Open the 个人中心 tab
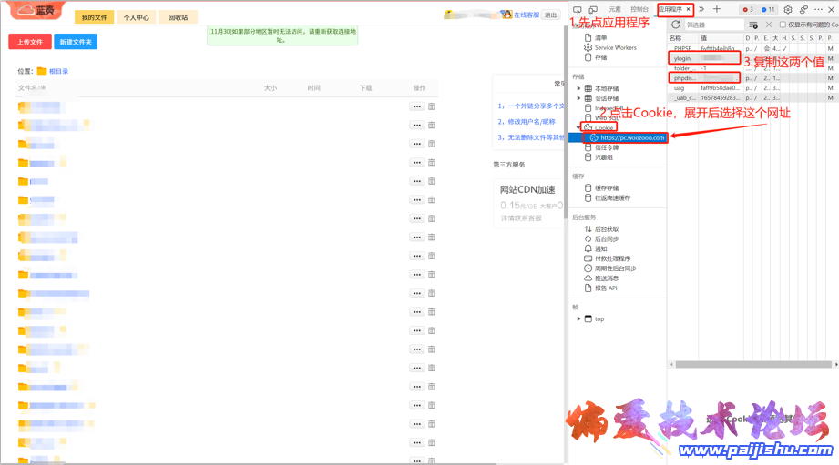 (136, 17)
